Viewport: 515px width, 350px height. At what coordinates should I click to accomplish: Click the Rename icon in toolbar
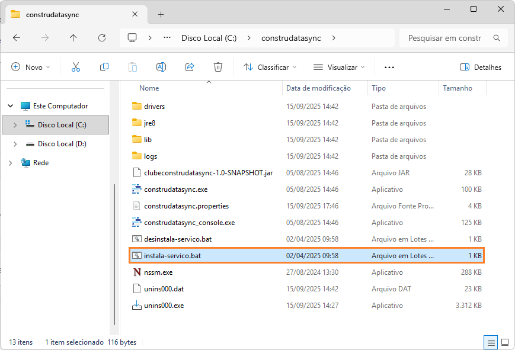161,68
